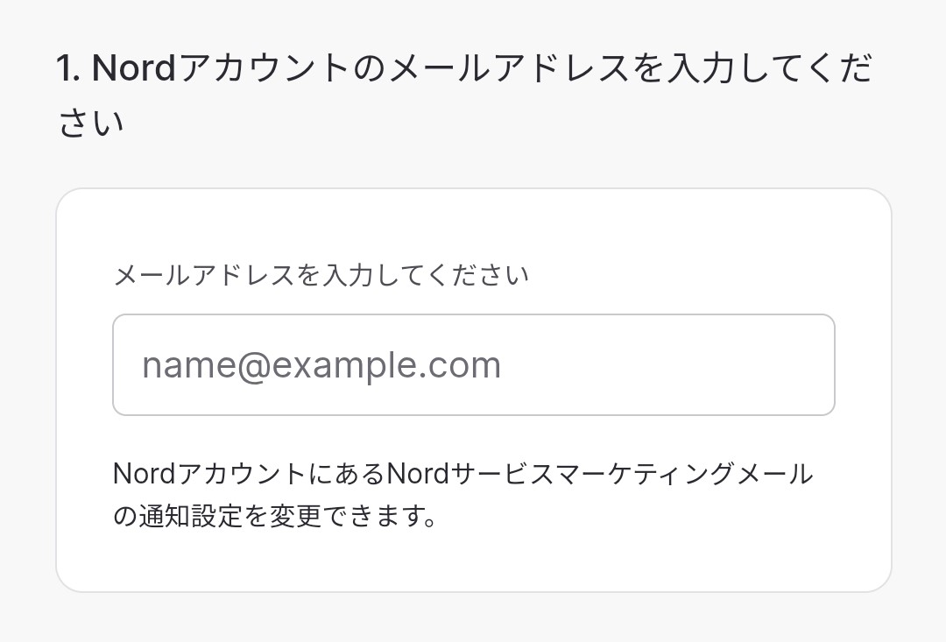Click the empty right side of the email box

tap(701, 364)
